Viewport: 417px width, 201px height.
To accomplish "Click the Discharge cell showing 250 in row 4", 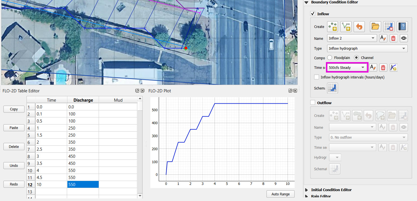I will click(83, 128).
